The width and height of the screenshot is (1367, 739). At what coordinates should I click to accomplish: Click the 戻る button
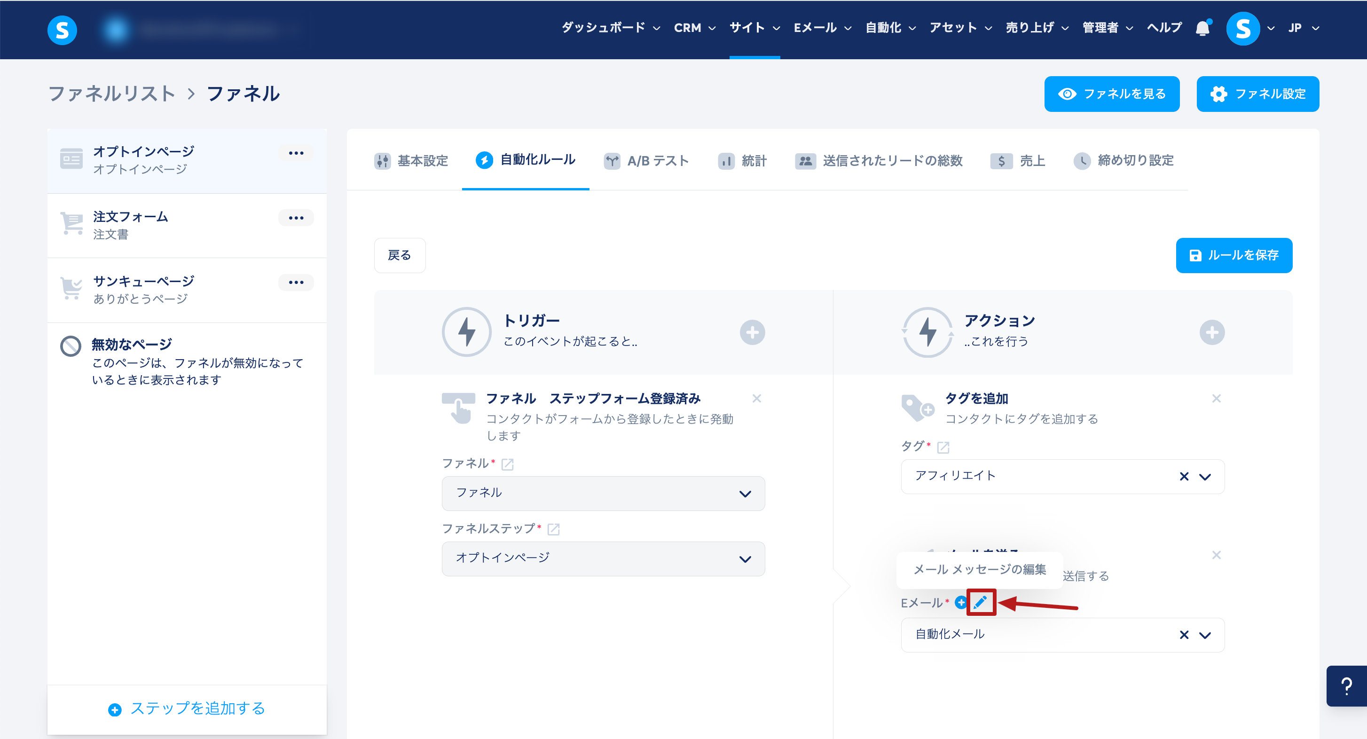coord(400,255)
